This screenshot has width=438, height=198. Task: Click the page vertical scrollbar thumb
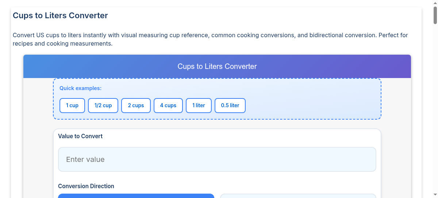tap(435, 15)
